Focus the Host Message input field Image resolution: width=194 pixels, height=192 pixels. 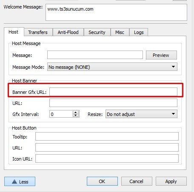95,55
